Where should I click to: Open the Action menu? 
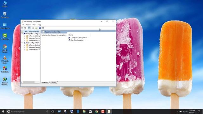tap(28, 25)
